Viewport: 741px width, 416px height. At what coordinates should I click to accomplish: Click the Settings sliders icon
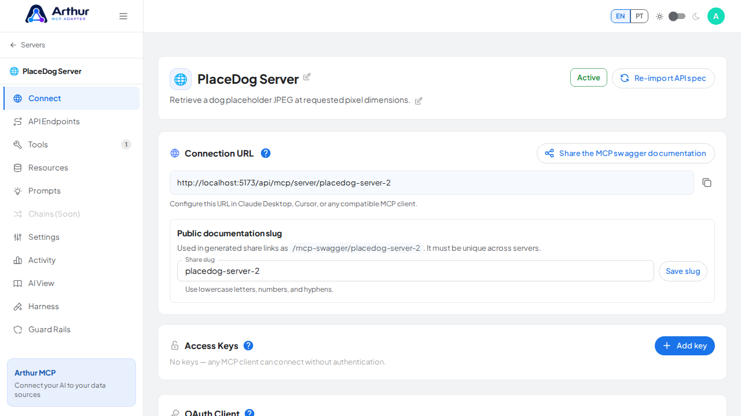coord(18,237)
